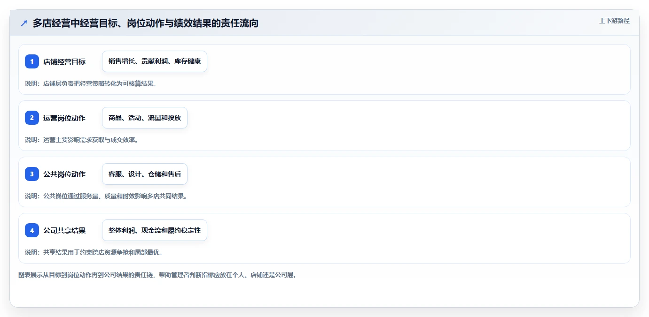Click the note about 公共岗位通过服务量
The width and height of the screenshot is (649, 317).
point(106,196)
